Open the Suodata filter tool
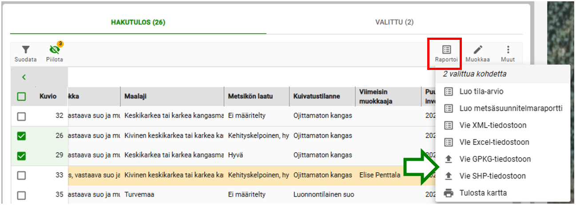Viewport: 576px width, 205px height. point(26,54)
